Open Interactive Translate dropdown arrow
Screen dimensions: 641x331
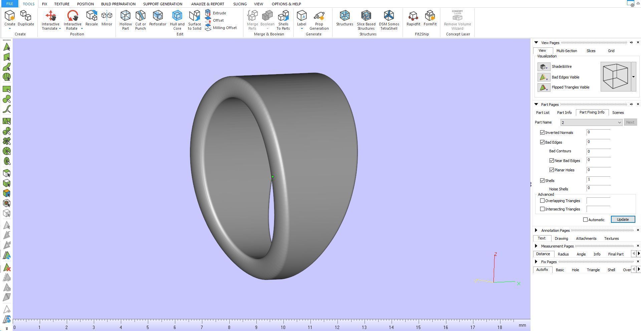pyautogui.click(x=60, y=29)
